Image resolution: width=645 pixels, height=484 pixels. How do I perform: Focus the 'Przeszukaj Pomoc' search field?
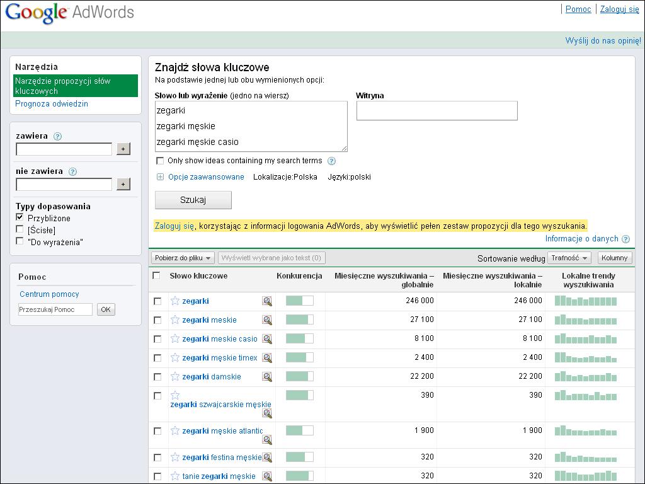coord(55,309)
